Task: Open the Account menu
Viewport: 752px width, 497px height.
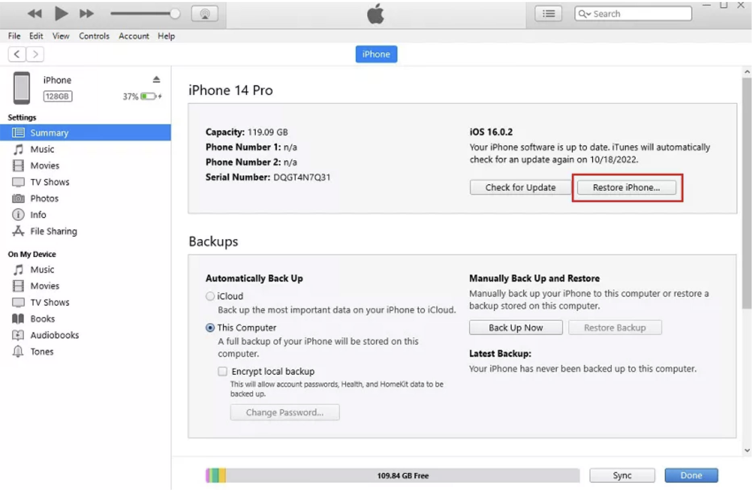Action: [x=134, y=36]
